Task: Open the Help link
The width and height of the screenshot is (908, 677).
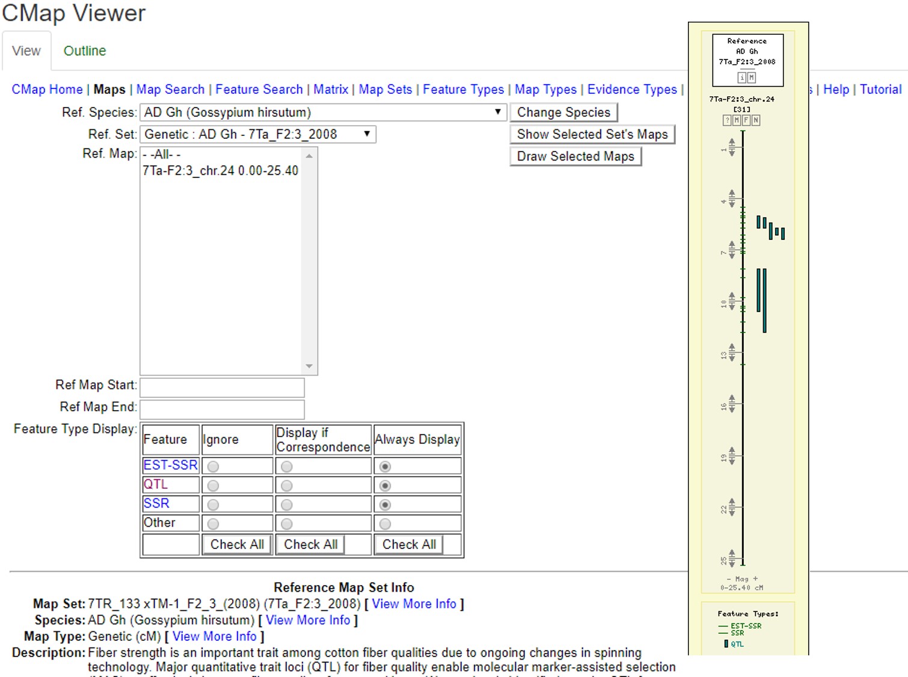Action: 836,90
